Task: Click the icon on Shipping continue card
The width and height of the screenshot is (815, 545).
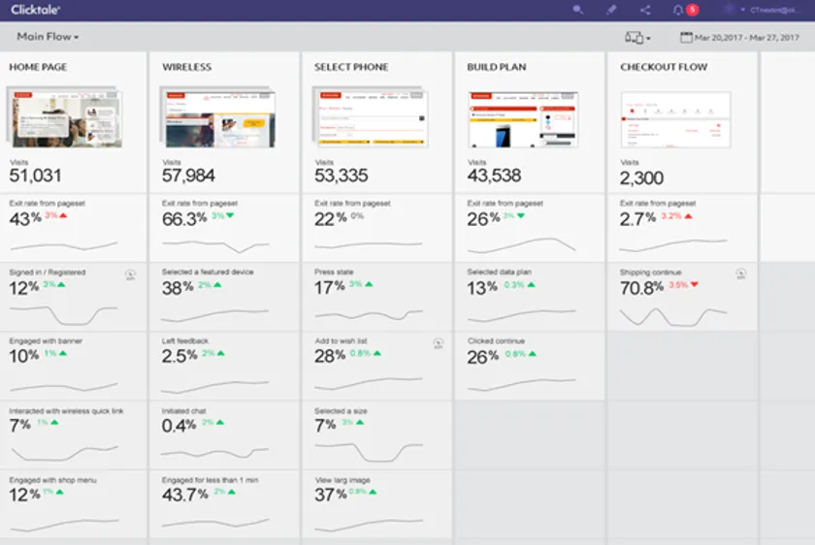Action: coord(741,273)
